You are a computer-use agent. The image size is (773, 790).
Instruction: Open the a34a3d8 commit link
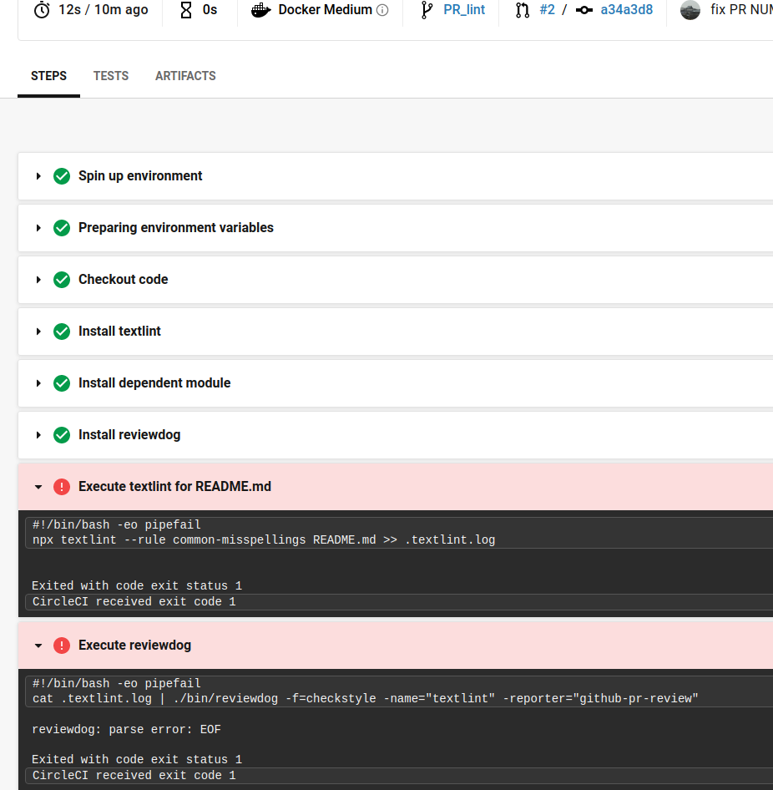coord(627,9)
